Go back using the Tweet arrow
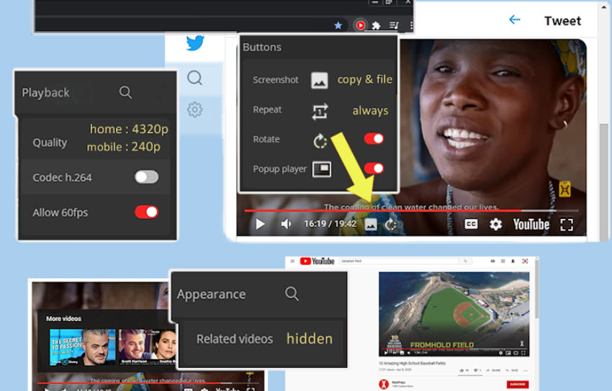This screenshot has height=391, width=612. [x=515, y=19]
